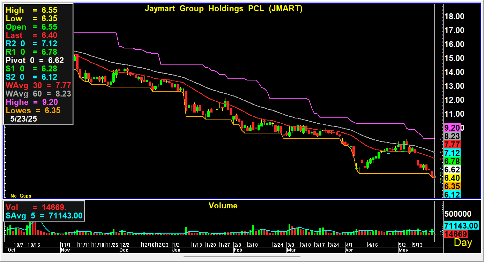Viewport: 484px width, 262px height.
Task: Select the WAvg 60 = 8.23 indicator row
Action: coord(38,94)
